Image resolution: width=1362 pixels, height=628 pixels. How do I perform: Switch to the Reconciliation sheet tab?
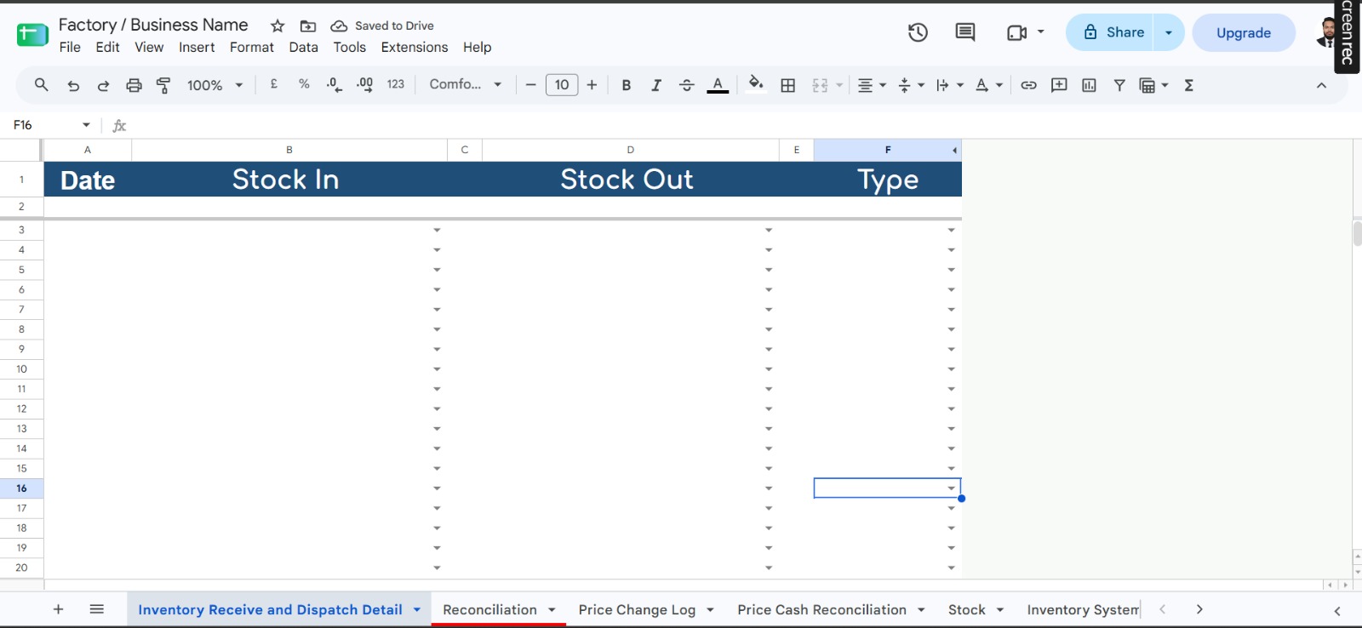coord(490,609)
